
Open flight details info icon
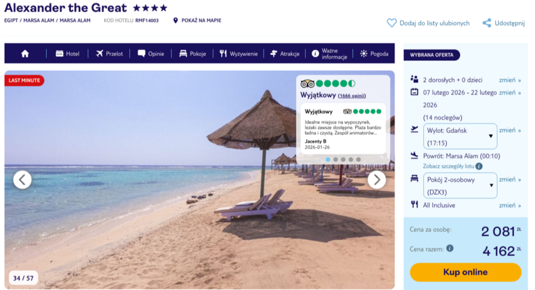pos(479,166)
